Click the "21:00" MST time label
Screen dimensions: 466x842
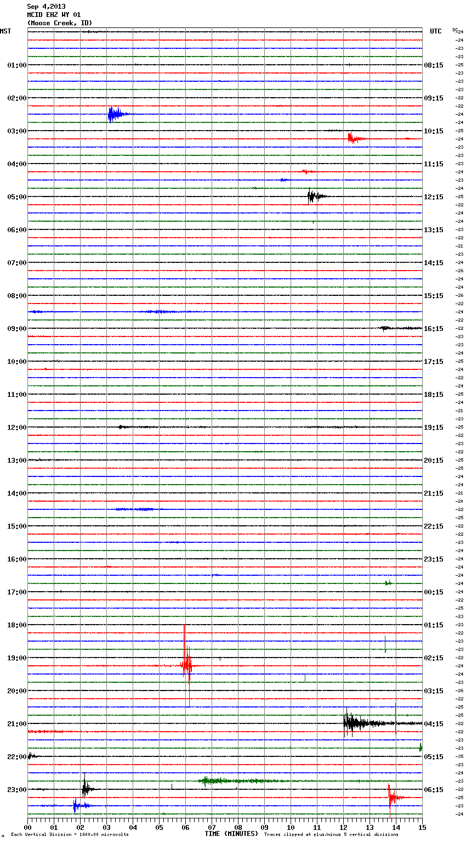(16, 723)
